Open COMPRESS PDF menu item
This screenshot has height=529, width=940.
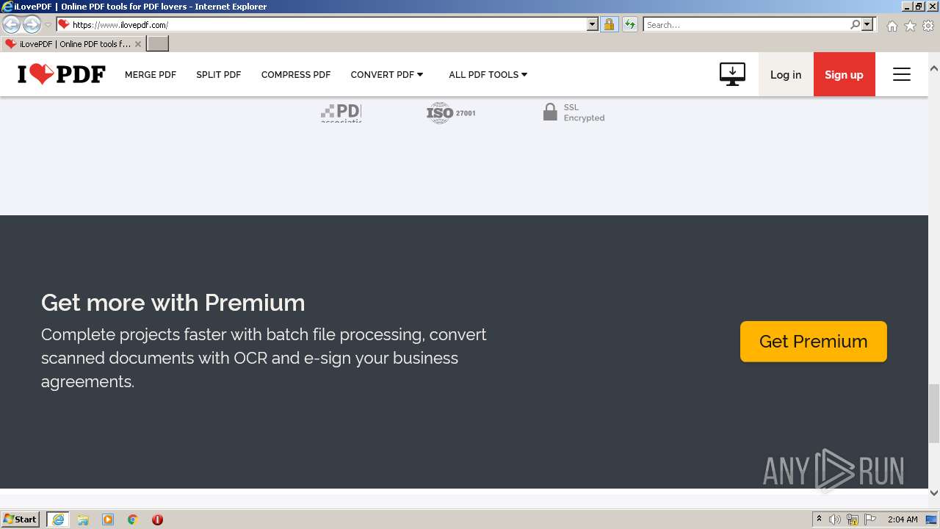point(296,74)
